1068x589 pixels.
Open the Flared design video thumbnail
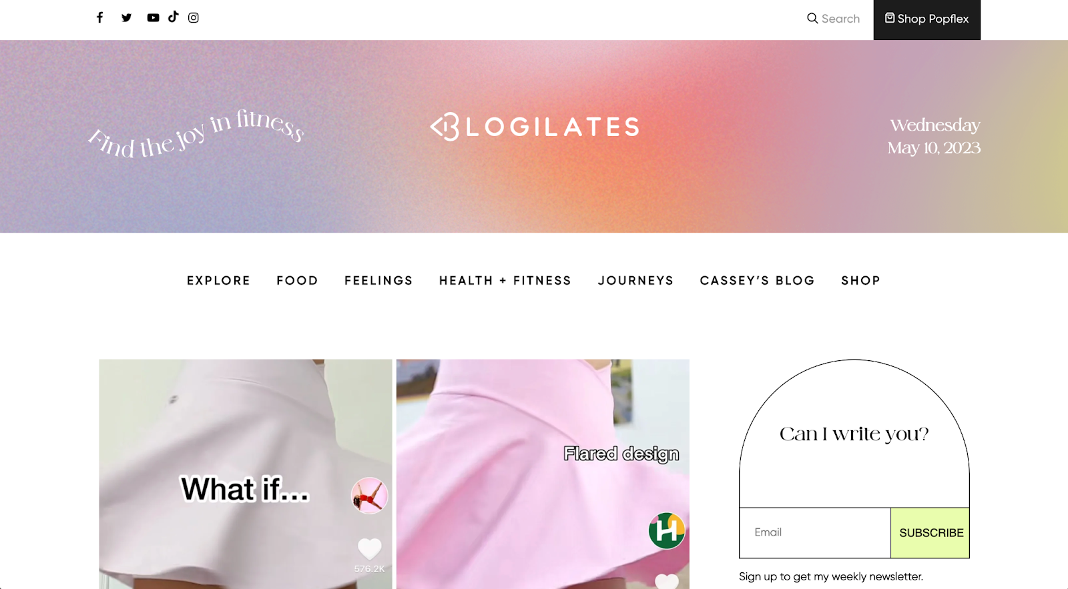pyautogui.click(x=543, y=474)
